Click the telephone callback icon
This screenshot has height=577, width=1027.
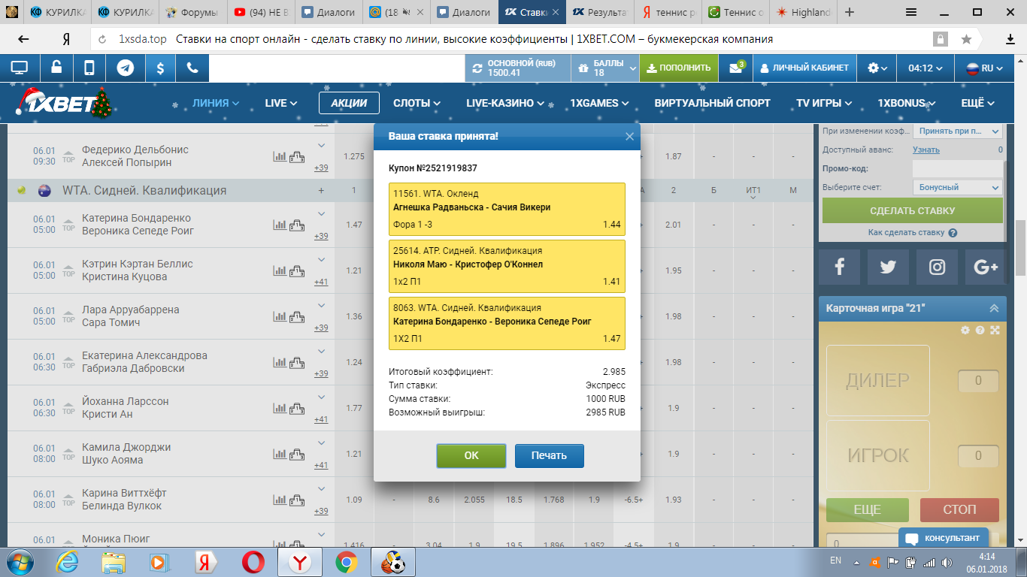192,68
